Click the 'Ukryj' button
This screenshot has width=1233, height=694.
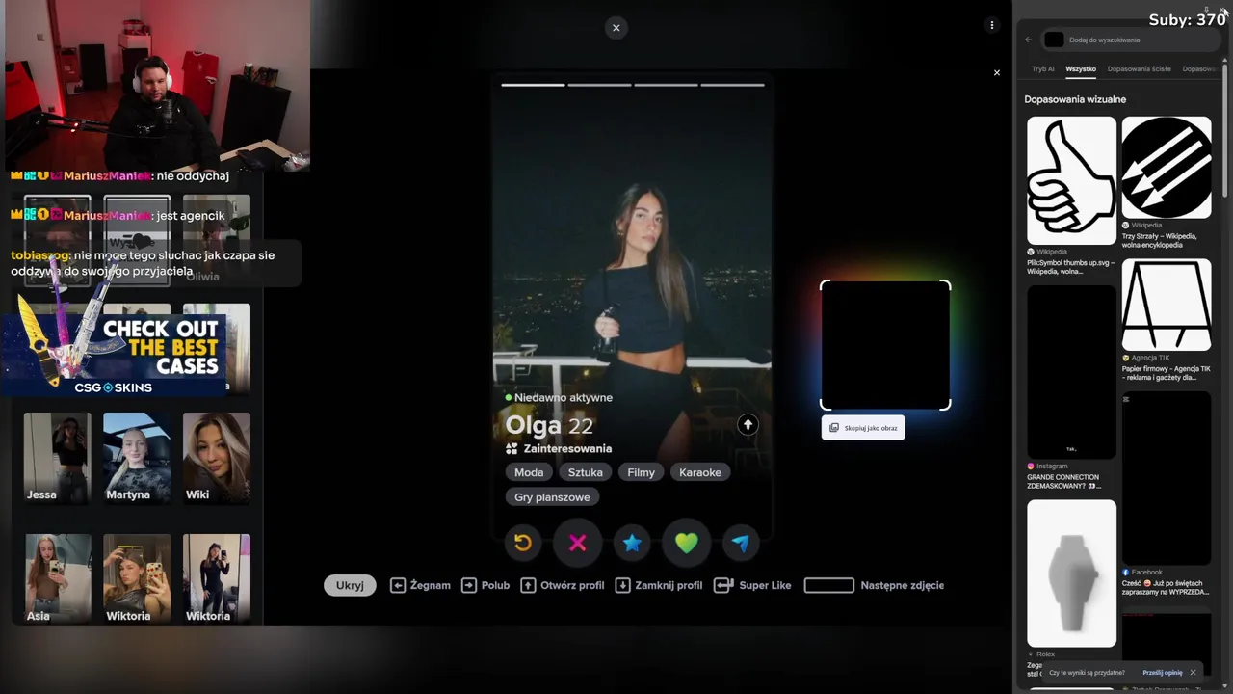[350, 585]
